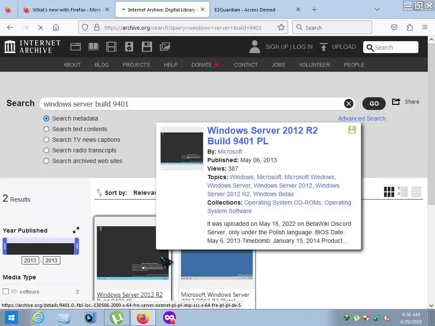Click the Upload arrow icon
The width and height of the screenshot is (435, 326).
323,47
